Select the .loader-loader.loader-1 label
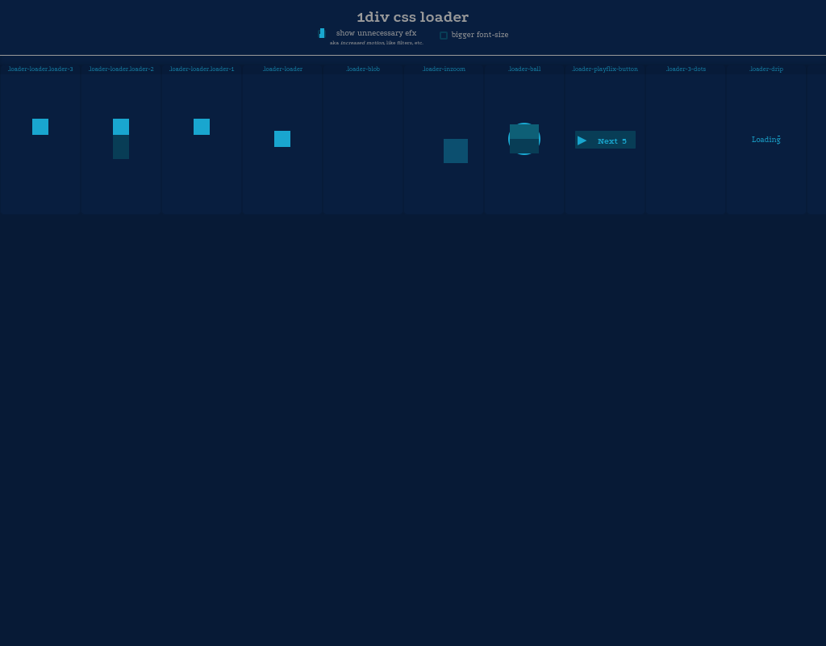 [x=202, y=69]
